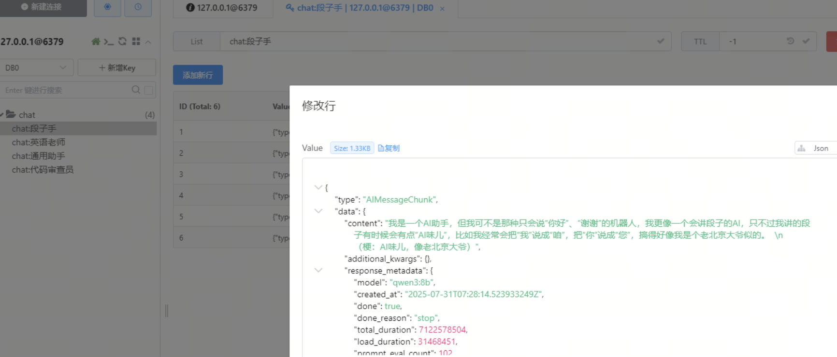Click the ID (Total: 6) column header
837x357 pixels.
200,106
